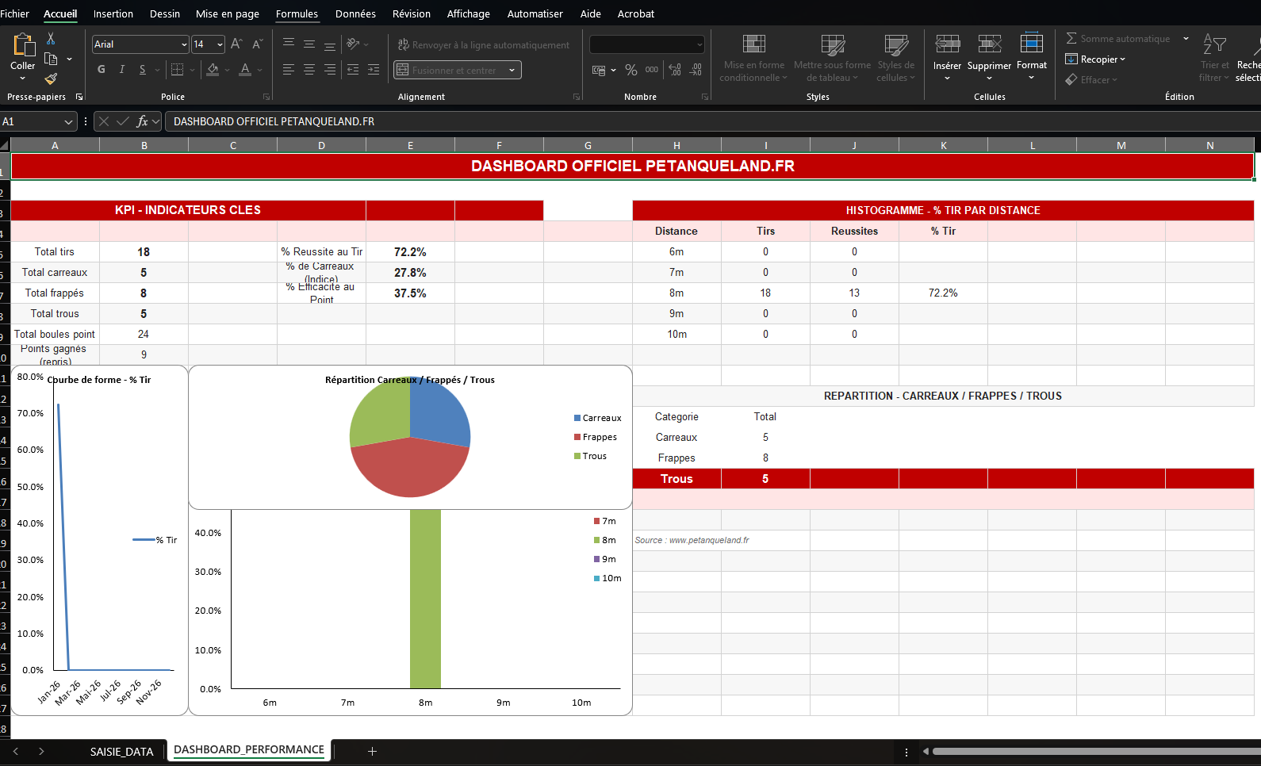
Task: Open the Formules ribbon tab
Action: (297, 13)
